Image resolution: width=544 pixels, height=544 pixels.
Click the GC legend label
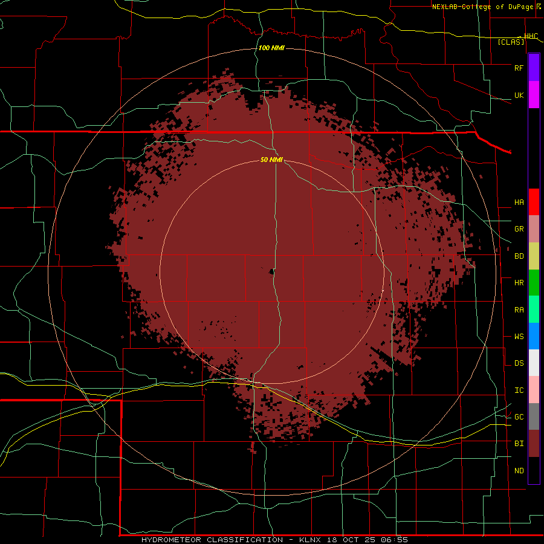519,417
